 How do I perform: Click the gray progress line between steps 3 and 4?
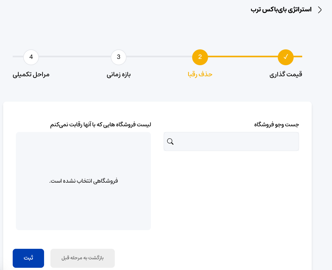[x=75, y=56]
